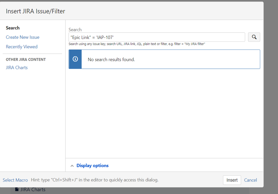Click the magnifying glass search button
278x194 pixels.
(x=254, y=37)
